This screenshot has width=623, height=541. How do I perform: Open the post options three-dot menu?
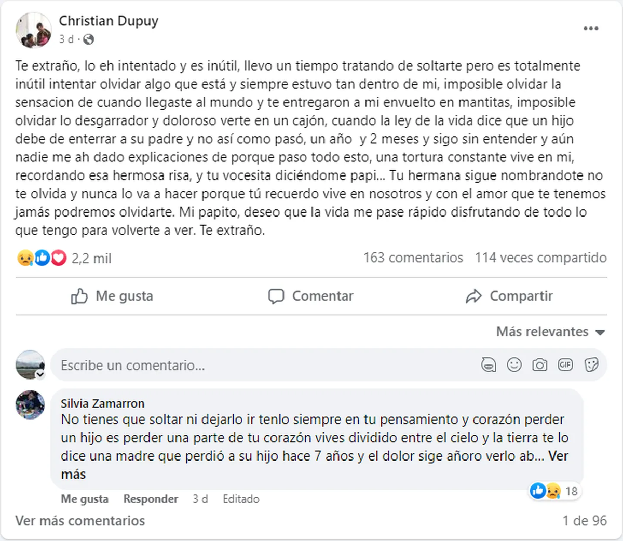coord(591,29)
